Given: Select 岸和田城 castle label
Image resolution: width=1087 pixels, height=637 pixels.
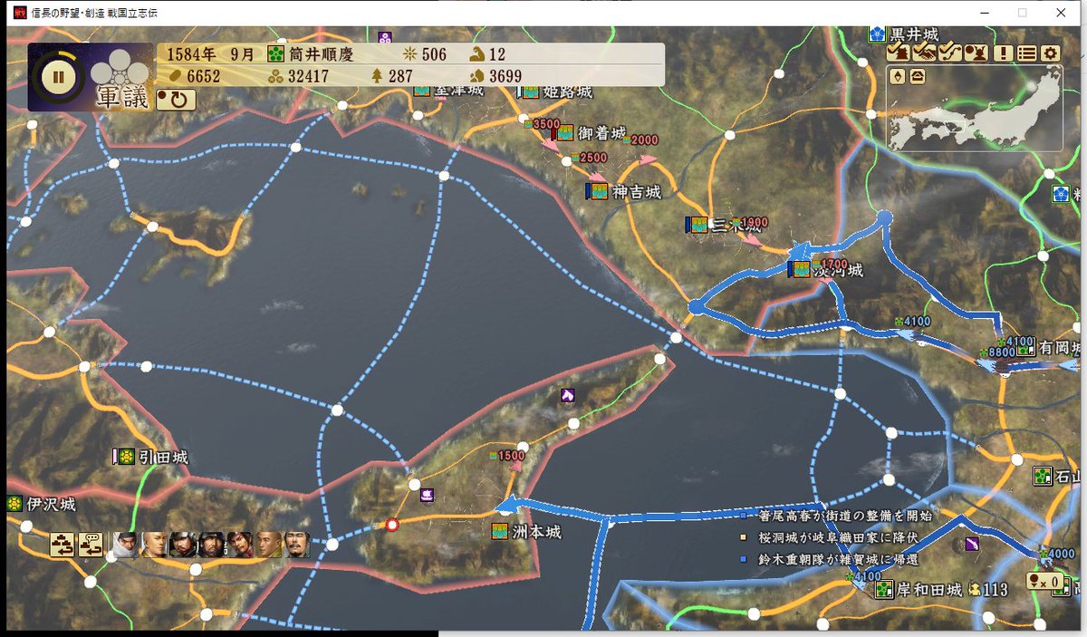Looking at the screenshot, I should coord(930,591).
